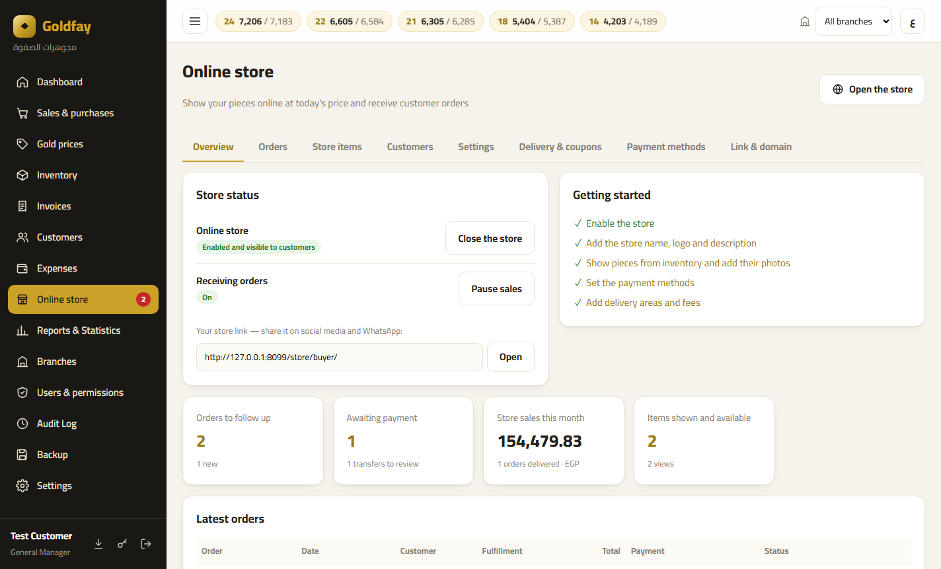The height and width of the screenshot is (569, 941).
Task: Click 'Enabled and visible to customers' status badge
Action: click(x=258, y=247)
